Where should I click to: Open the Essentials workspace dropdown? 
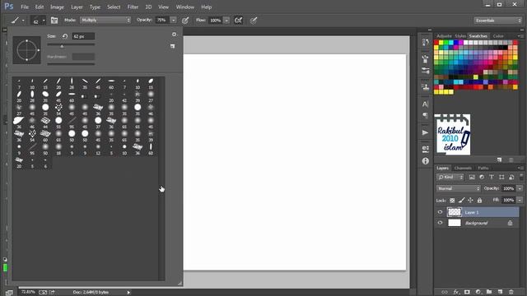[x=497, y=21]
